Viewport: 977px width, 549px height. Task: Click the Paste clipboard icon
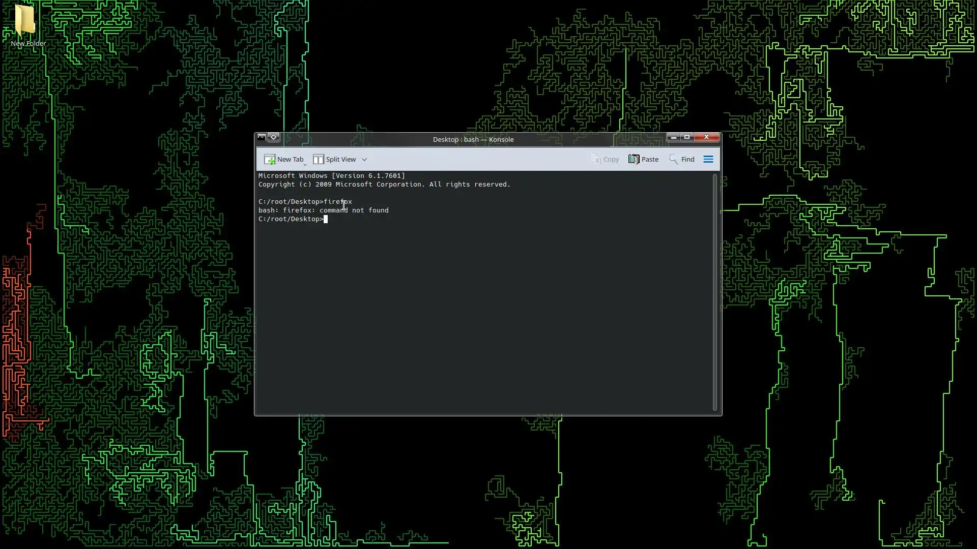point(634,159)
